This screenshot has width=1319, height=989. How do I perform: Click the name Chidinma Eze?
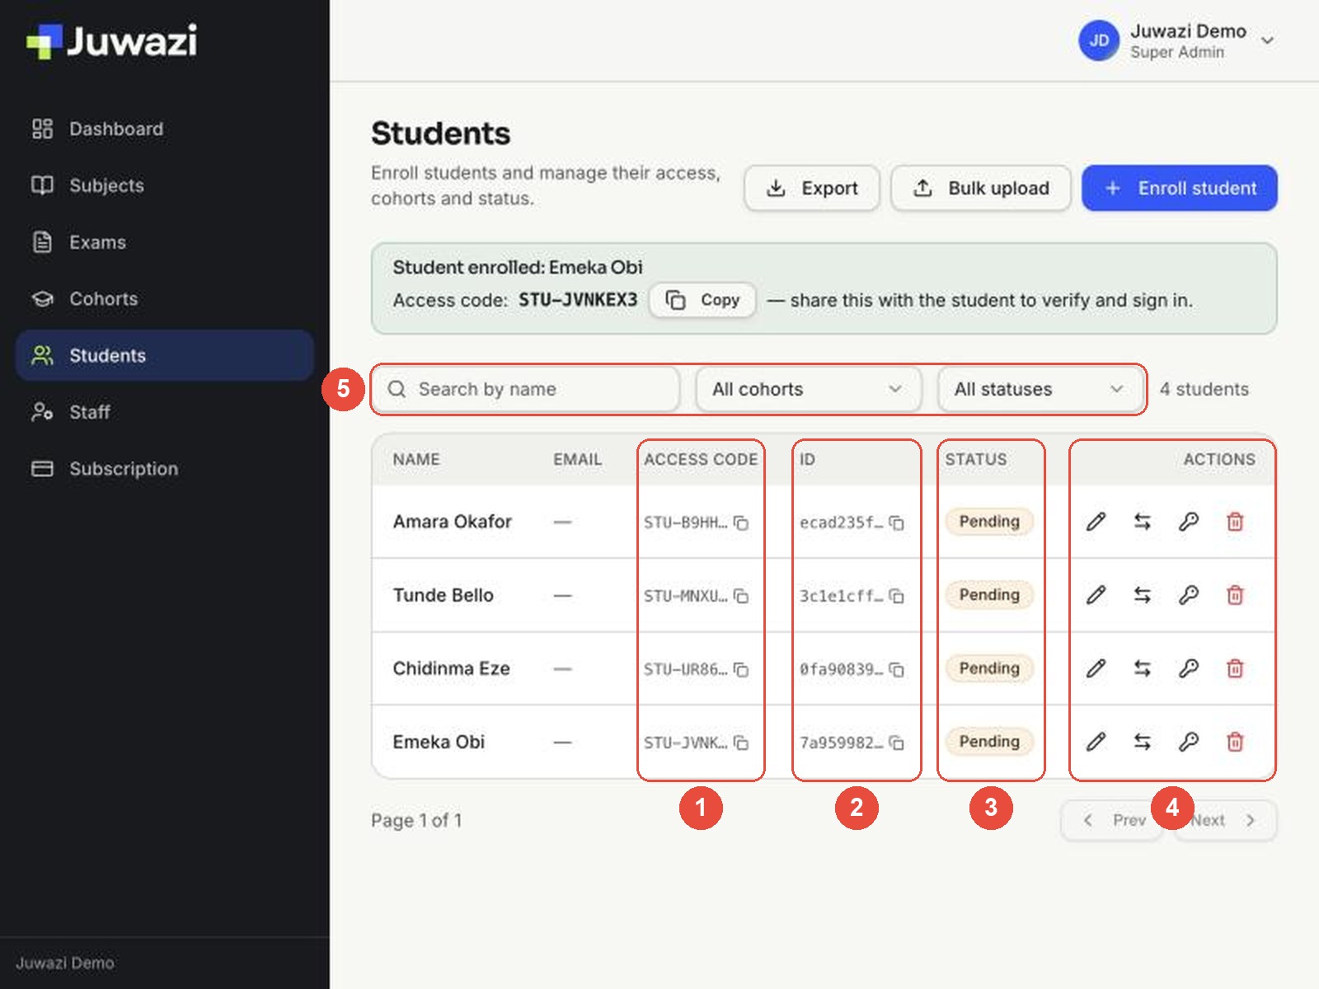451,668
